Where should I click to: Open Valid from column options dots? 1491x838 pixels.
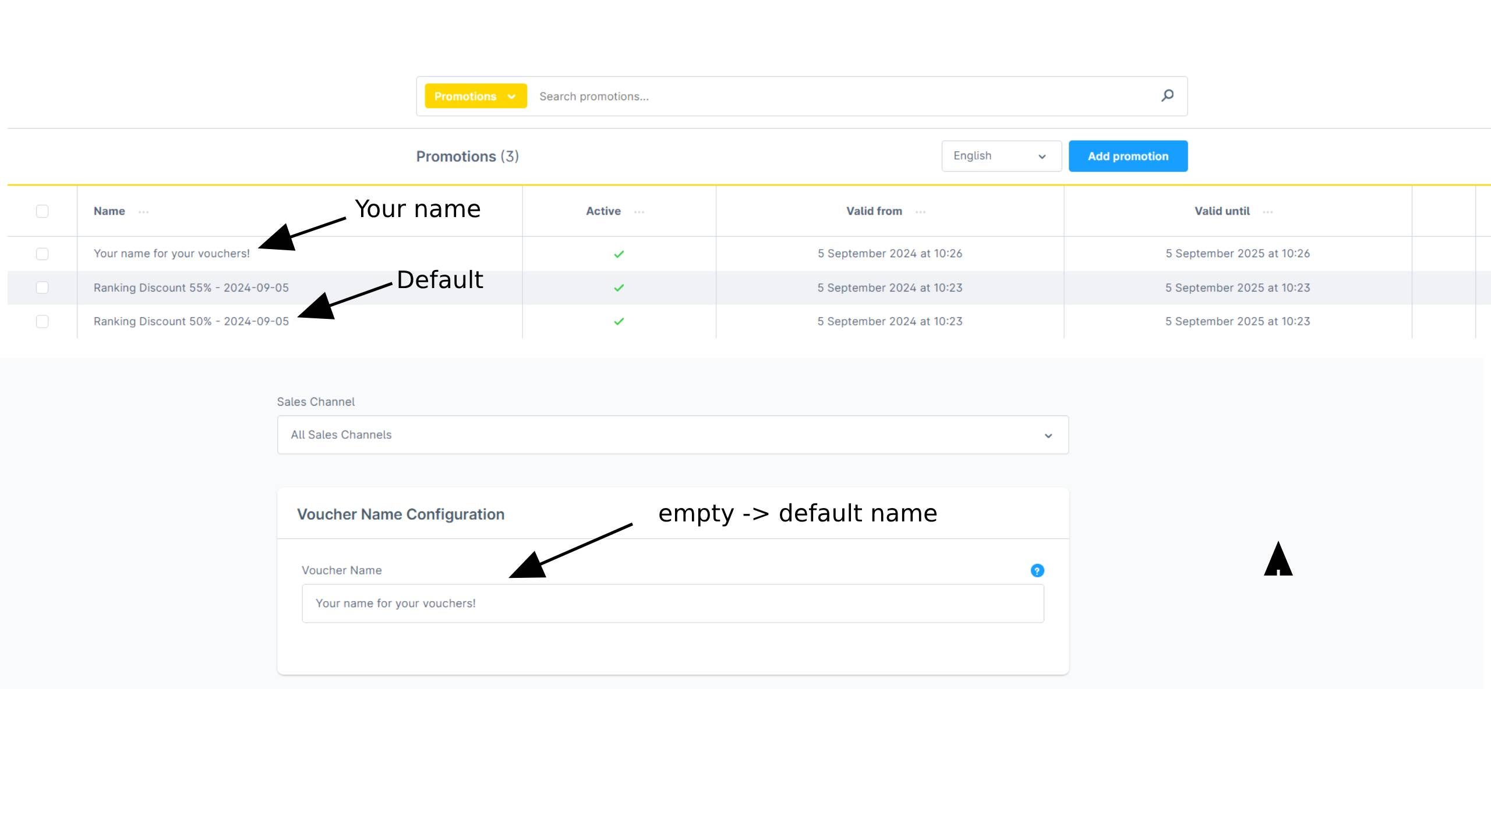pyautogui.click(x=920, y=212)
